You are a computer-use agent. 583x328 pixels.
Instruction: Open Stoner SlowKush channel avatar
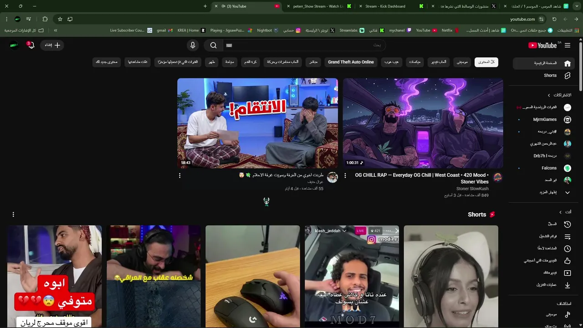tap(498, 178)
